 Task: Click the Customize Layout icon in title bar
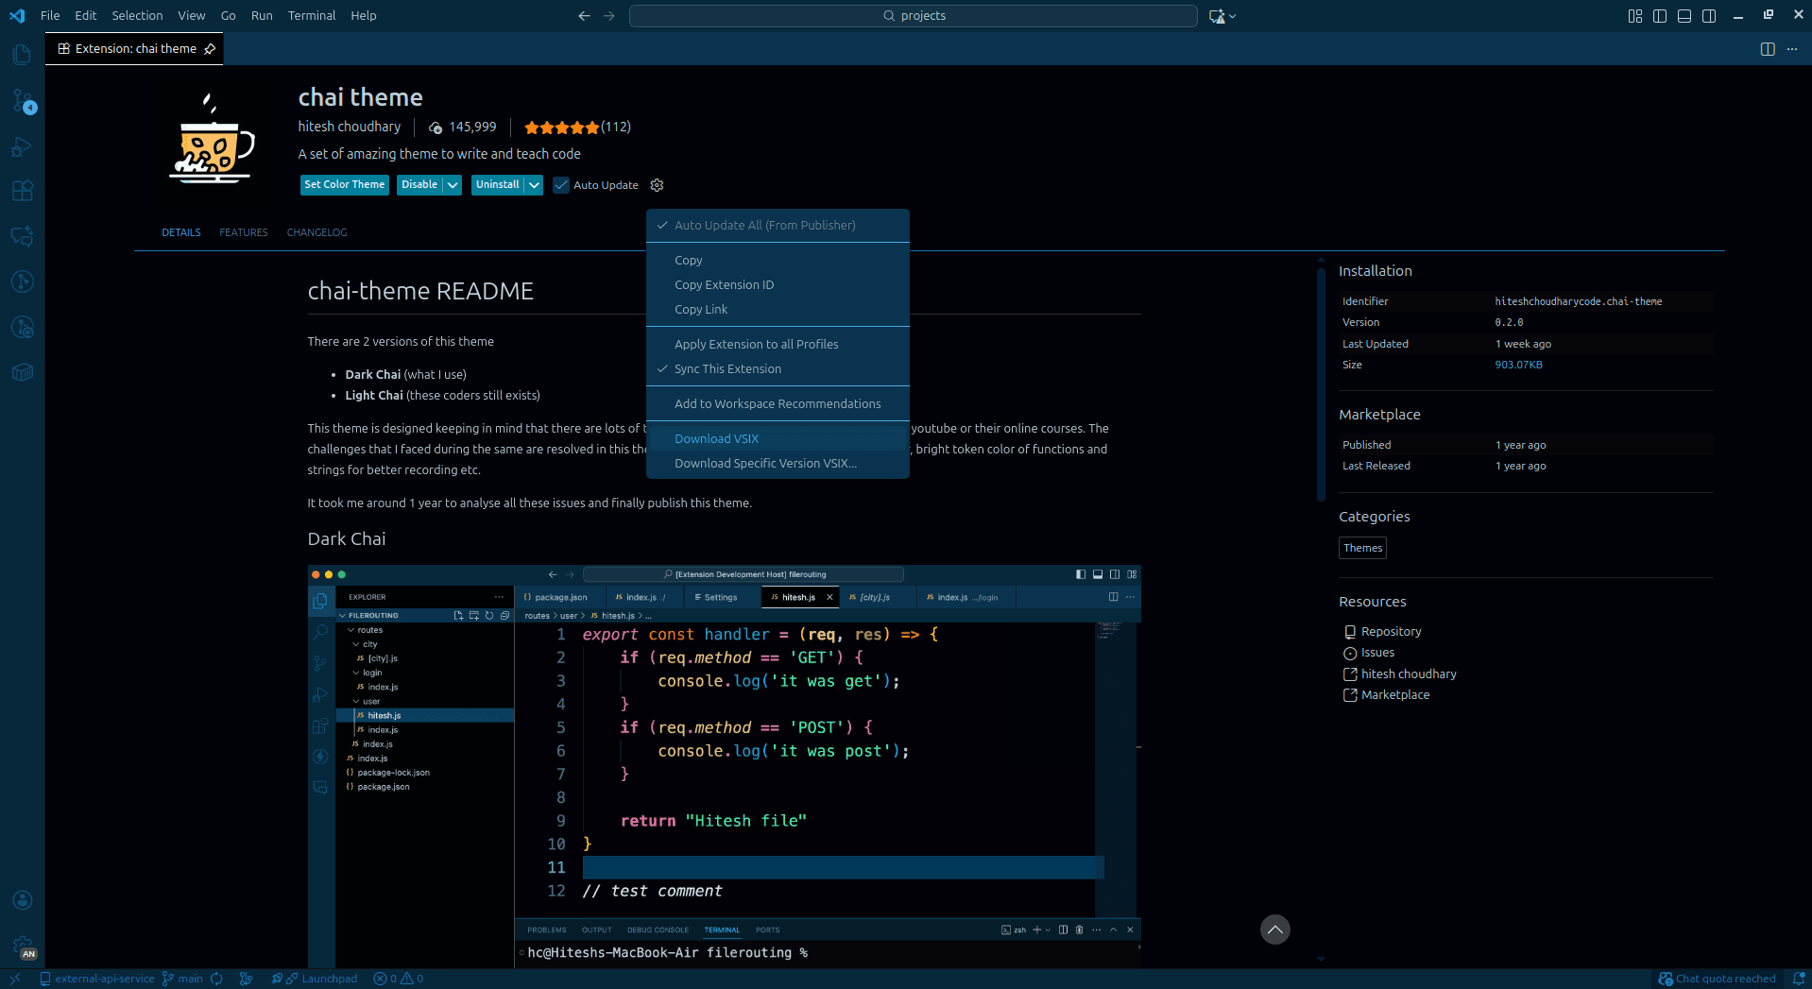tap(1635, 16)
